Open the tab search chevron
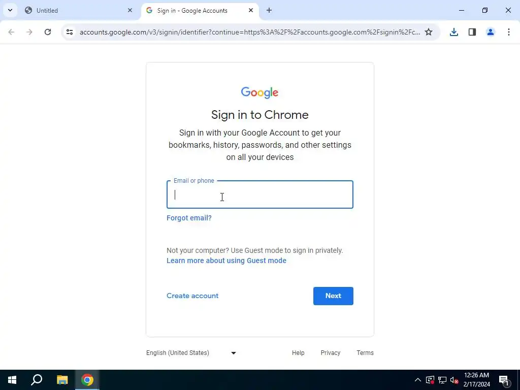Image resolution: width=520 pixels, height=390 pixels. coord(10,10)
